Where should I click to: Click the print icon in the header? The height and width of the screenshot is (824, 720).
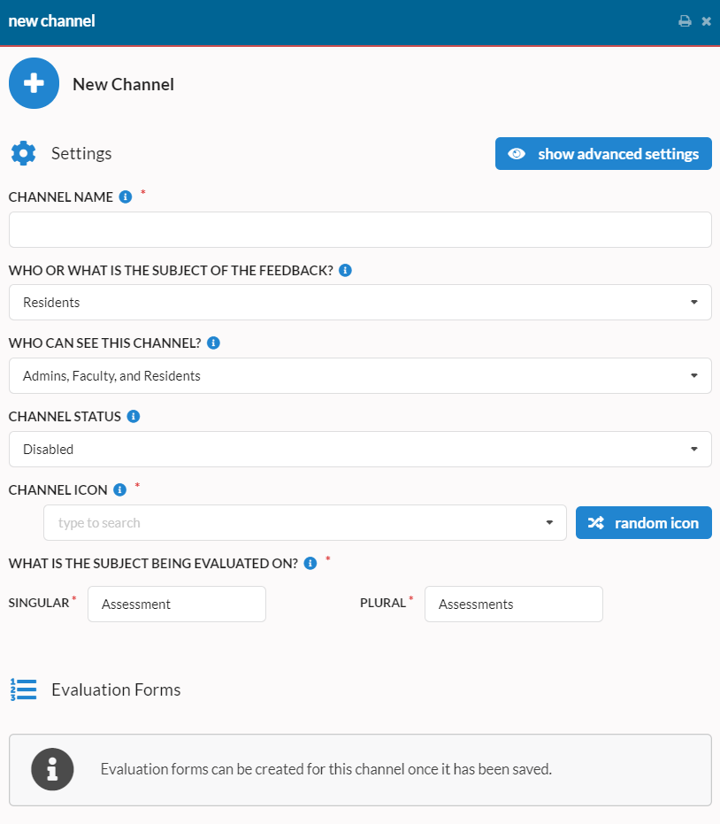pyautogui.click(x=685, y=21)
